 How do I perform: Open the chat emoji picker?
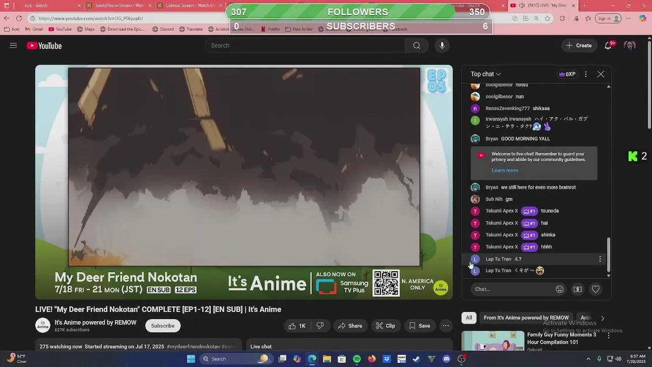pyautogui.click(x=560, y=289)
